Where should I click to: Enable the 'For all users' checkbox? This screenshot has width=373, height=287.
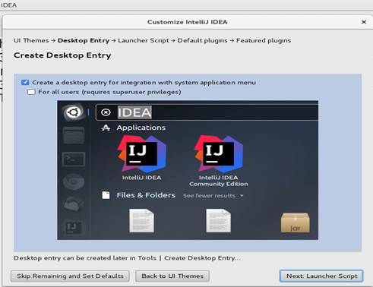pos(31,92)
